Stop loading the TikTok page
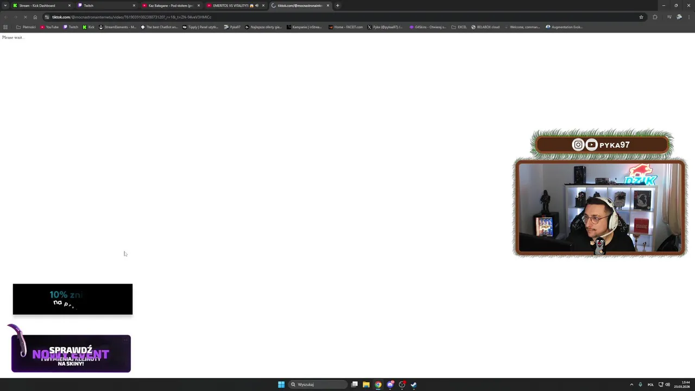The image size is (695, 391). [25, 17]
